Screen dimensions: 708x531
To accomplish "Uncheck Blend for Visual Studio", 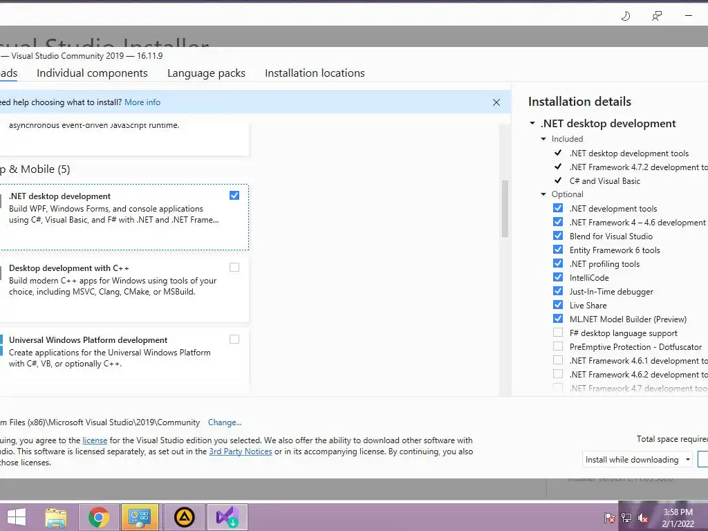I will coord(558,236).
